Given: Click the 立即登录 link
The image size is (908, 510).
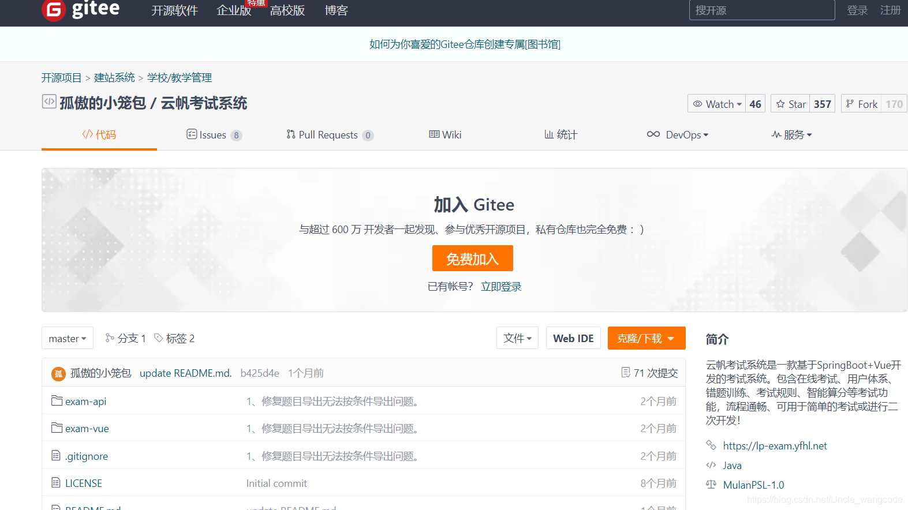Looking at the screenshot, I should point(501,287).
